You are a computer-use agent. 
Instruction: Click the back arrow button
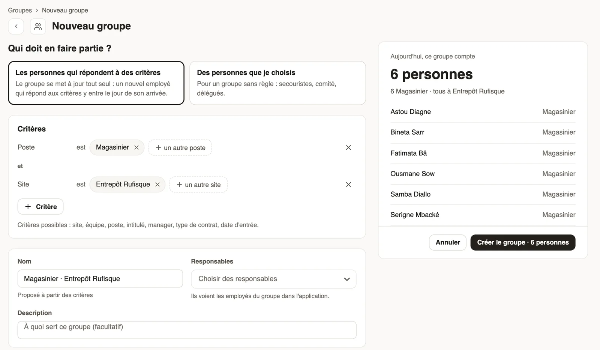pyautogui.click(x=16, y=26)
